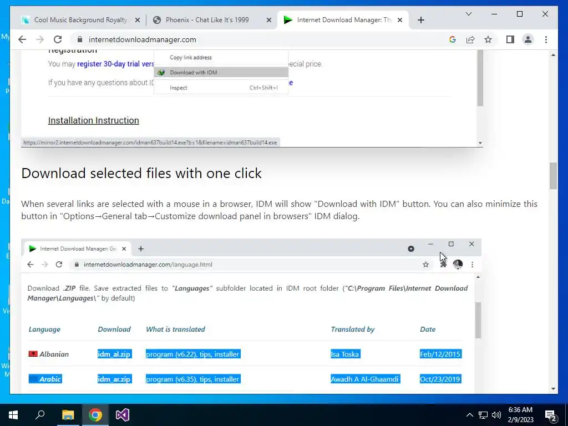Click the Oct/23/2019 date cell
This screenshot has width=568, height=426.
tap(440, 379)
